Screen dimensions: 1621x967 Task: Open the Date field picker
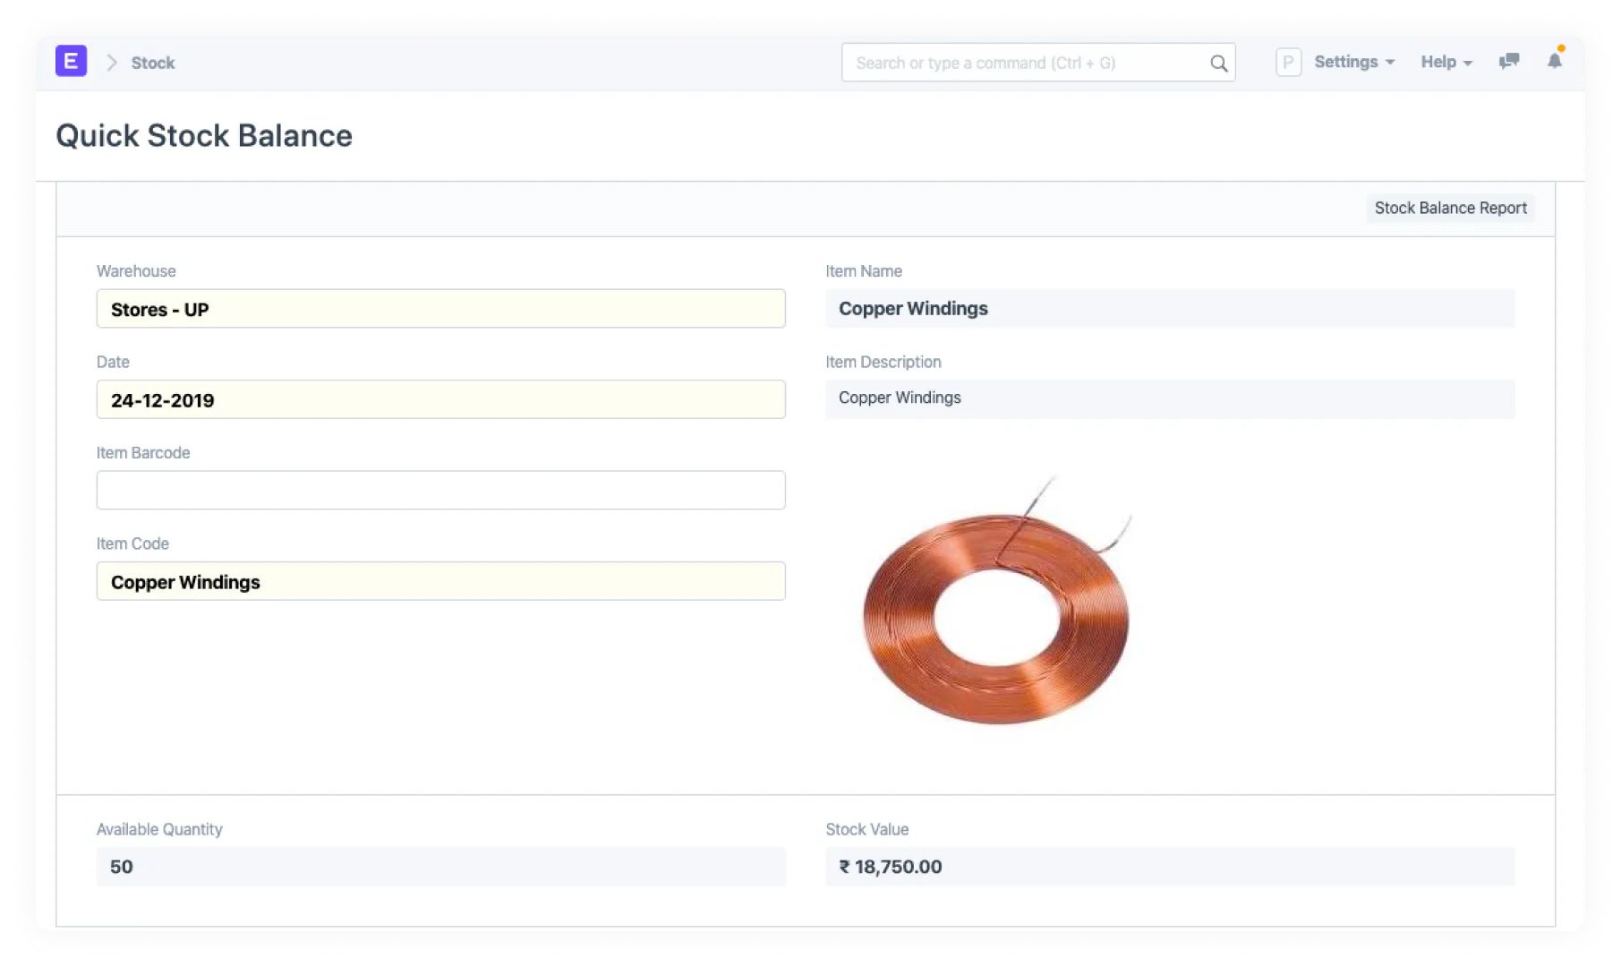click(x=440, y=400)
